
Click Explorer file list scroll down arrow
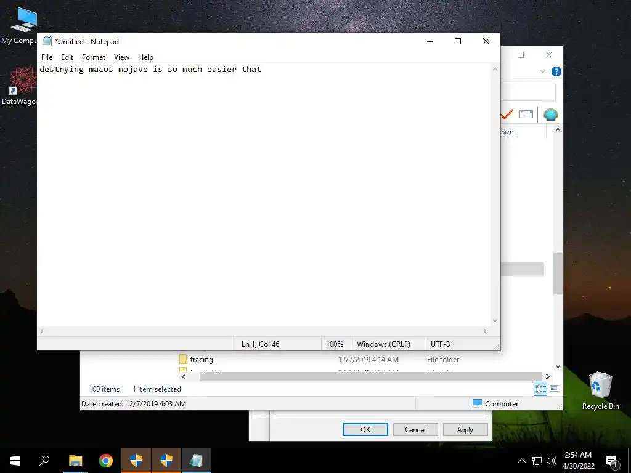click(558, 366)
